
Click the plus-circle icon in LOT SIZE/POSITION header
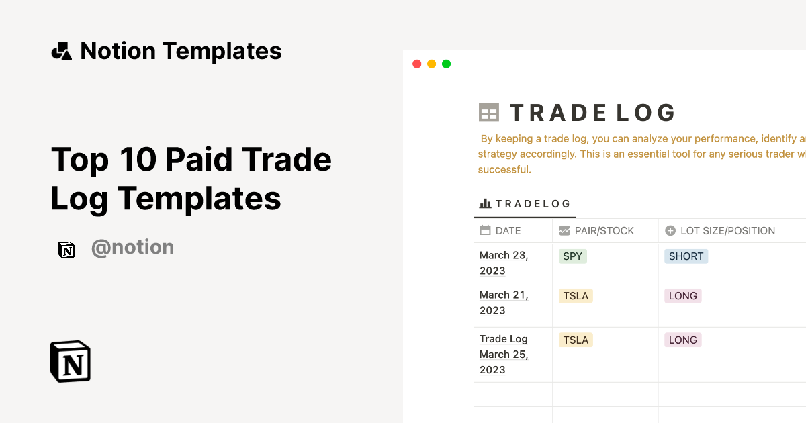coord(670,230)
